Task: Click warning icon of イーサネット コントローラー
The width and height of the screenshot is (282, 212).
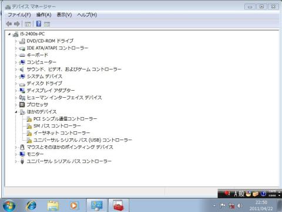Action: pos(29,133)
